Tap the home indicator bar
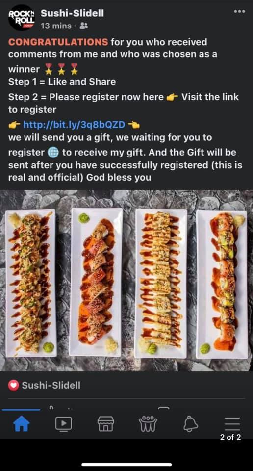 tap(126, 465)
